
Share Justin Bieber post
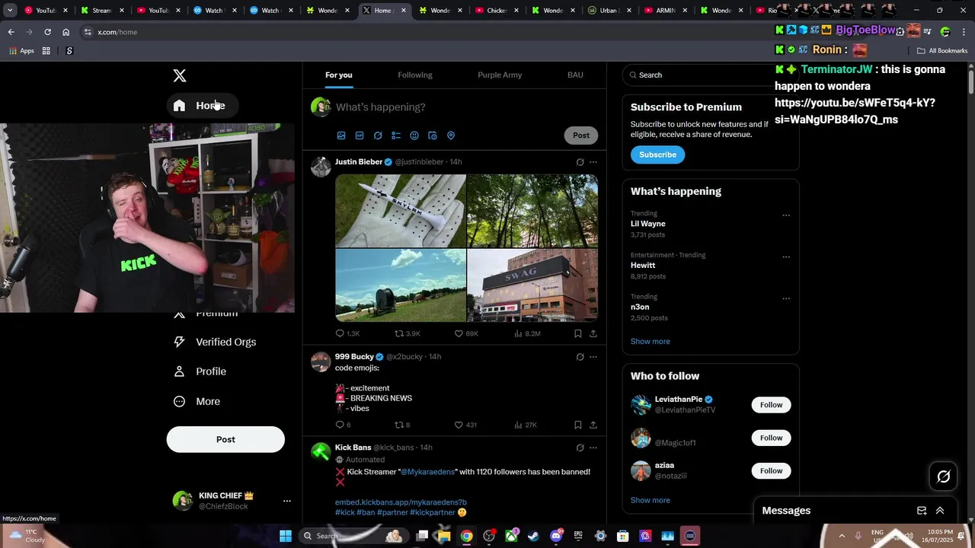[593, 333]
